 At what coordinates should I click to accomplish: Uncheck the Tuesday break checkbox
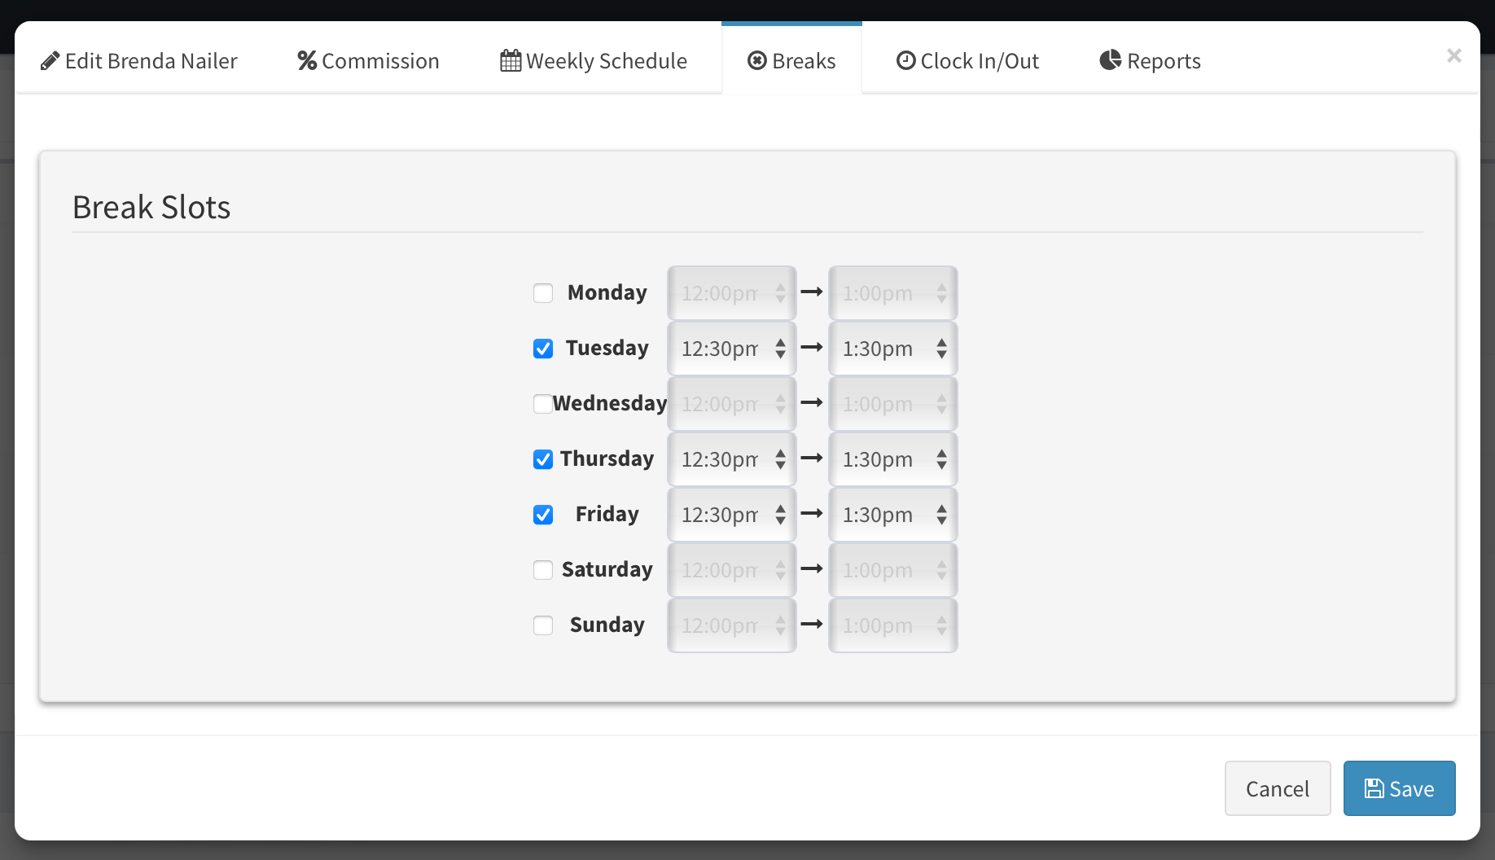[543, 349]
